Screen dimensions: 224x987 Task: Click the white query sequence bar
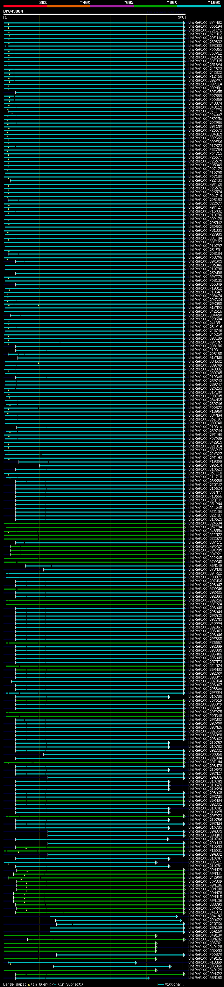pyautogui.click(x=94, y=14)
